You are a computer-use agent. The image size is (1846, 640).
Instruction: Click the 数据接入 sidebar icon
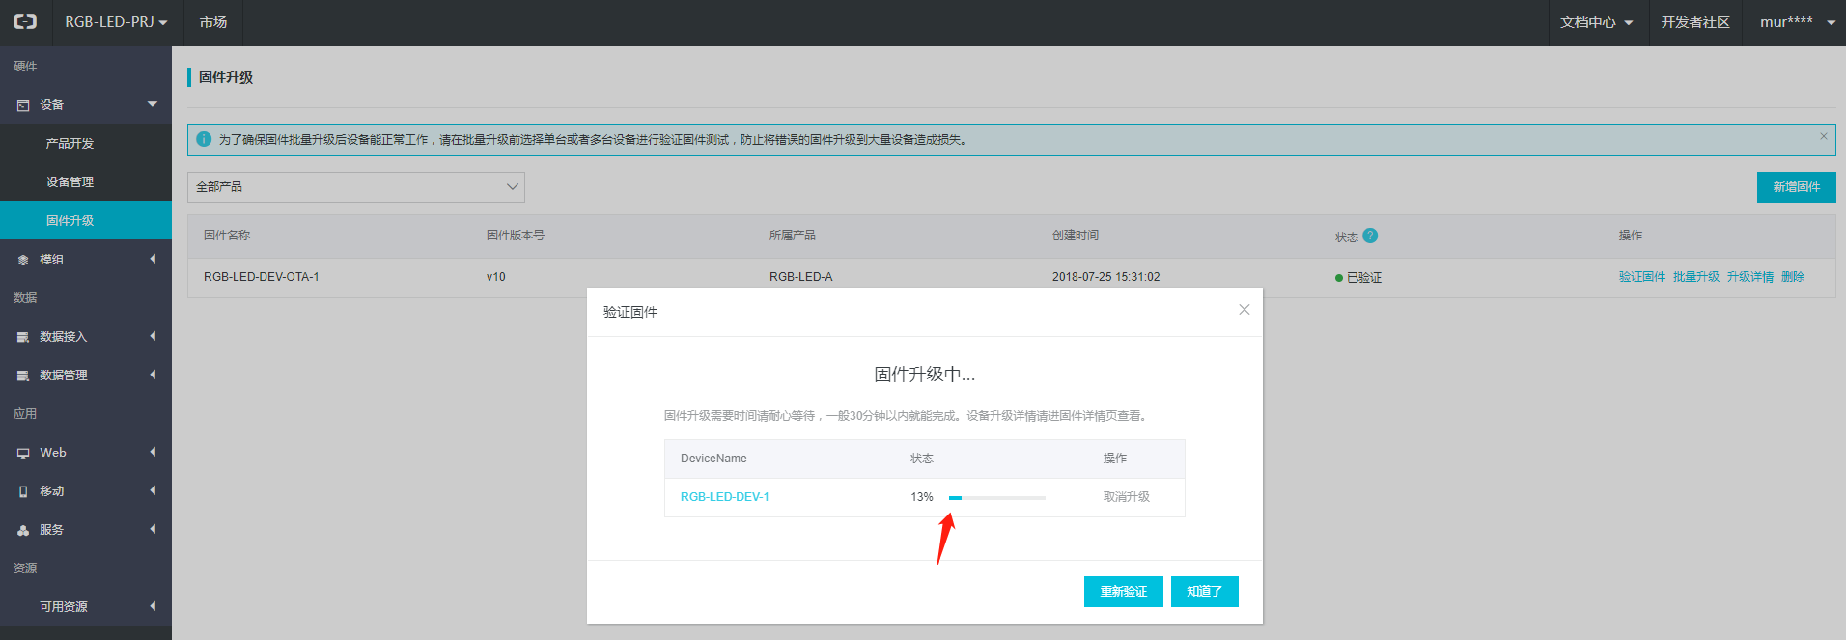point(23,337)
